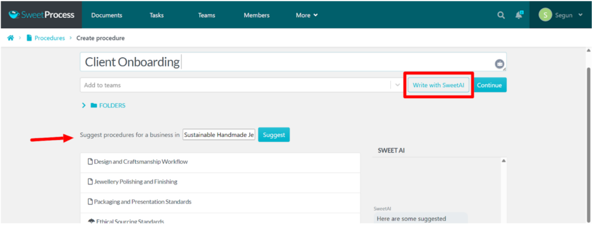This screenshot has height=225, width=592.
Task: Click the 'Here are some suggested' SweetAI message
Action: coord(421,219)
